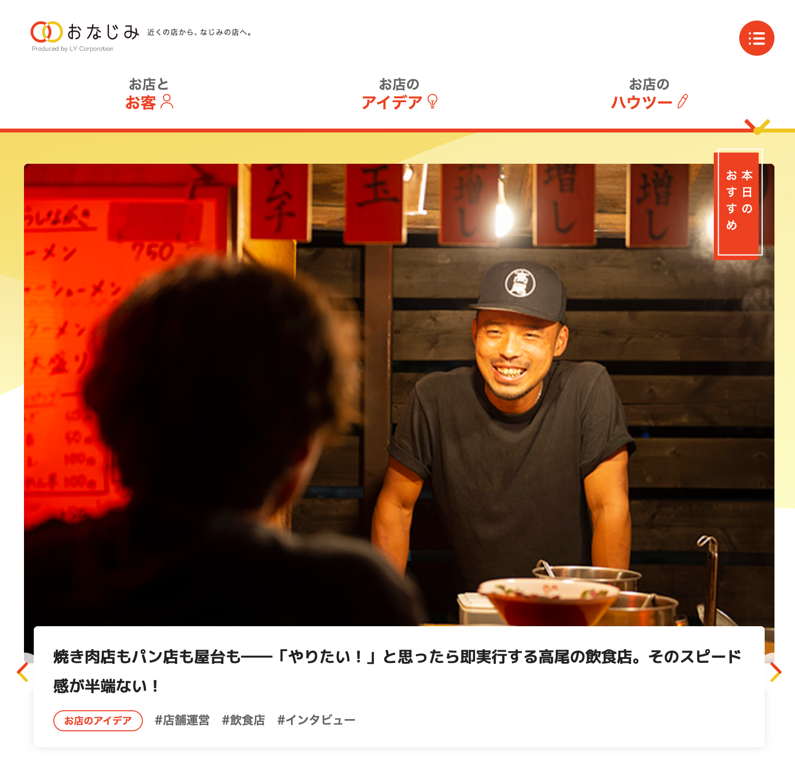
Task: Go to previous slide with left chevron
Action: 23,672
